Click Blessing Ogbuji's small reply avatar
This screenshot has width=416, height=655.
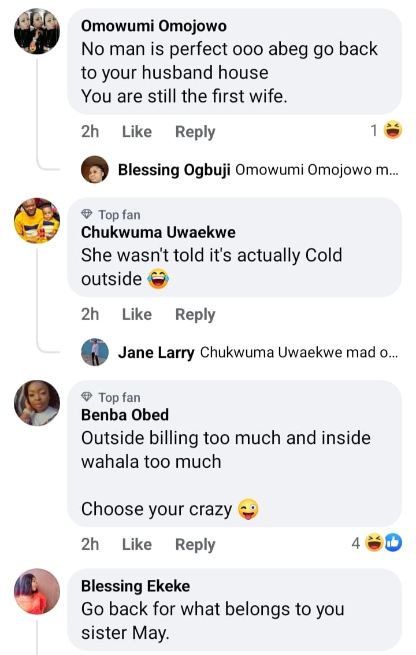tap(95, 169)
